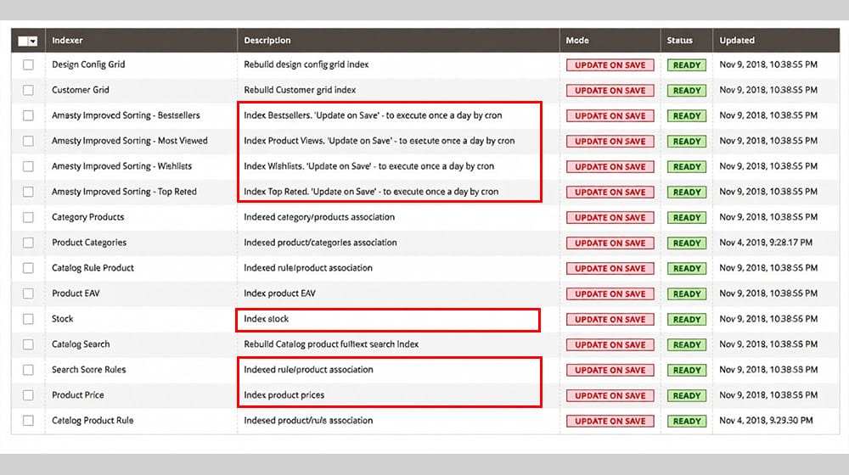Check the Stock indexer checkbox
The height and width of the screenshot is (475, 849).
[28, 319]
